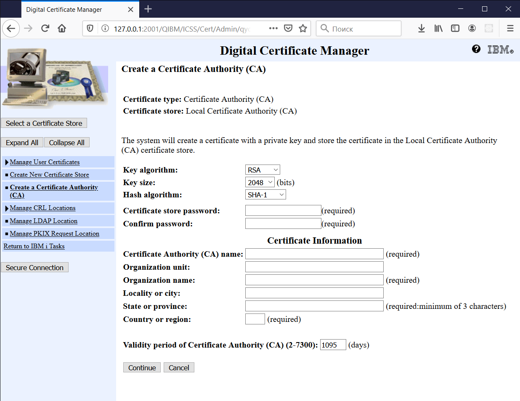Click the help question mark icon
This screenshot has height=401, width=520.
(x=476, y=49)
